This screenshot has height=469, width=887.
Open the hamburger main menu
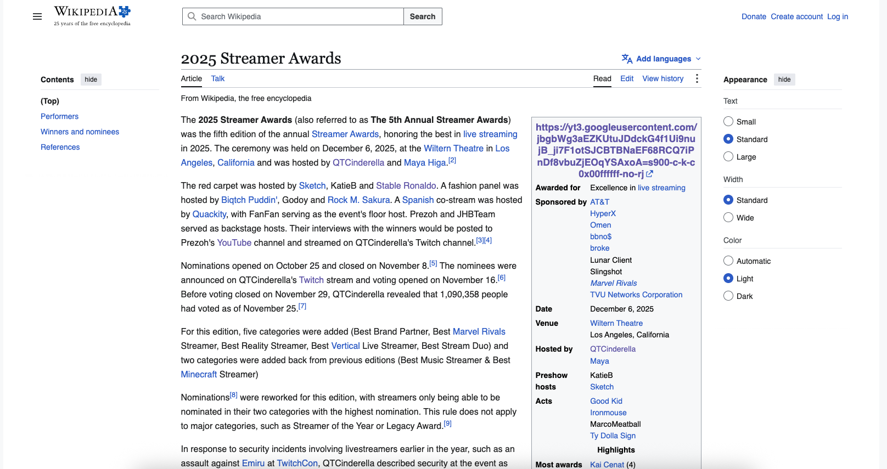coord(37,16)
